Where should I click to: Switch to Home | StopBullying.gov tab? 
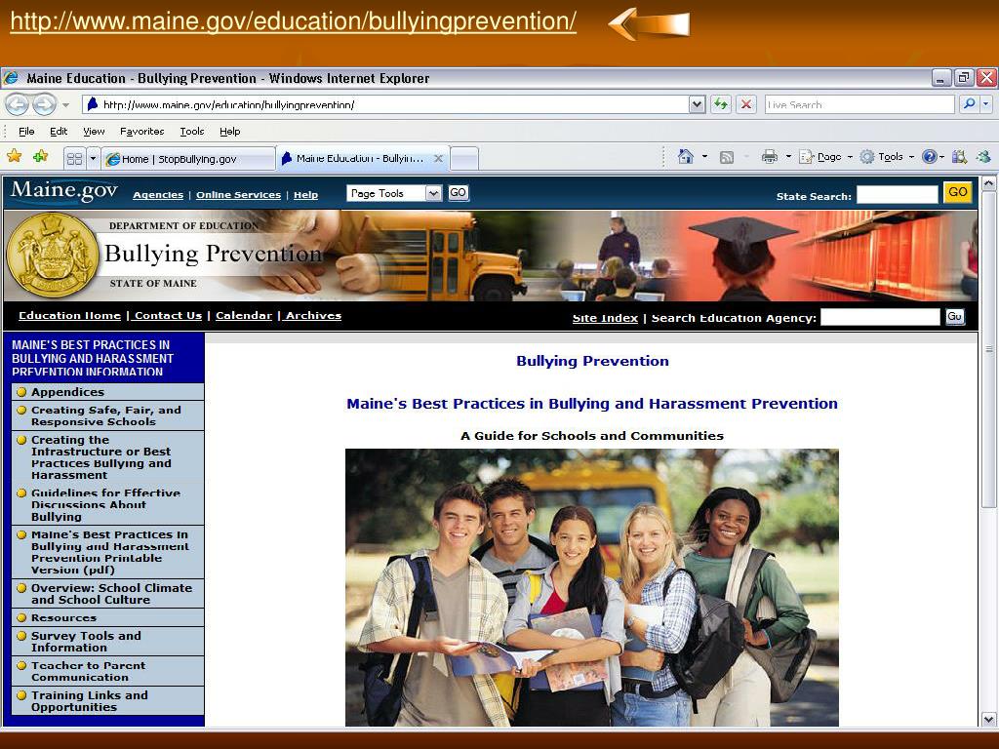tap(189, 159)
